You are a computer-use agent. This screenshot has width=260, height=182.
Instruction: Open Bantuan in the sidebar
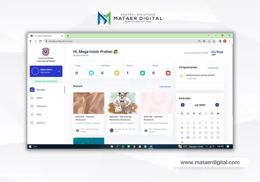tap(41, 123)
